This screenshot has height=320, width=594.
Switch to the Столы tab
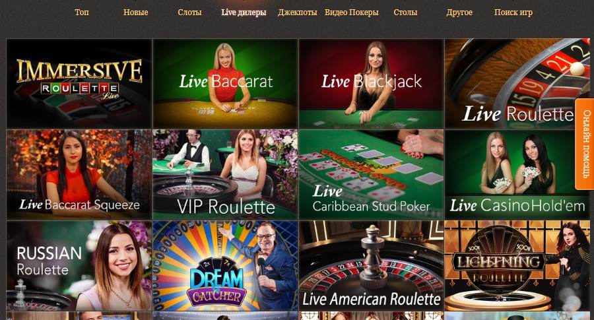pyautogui.click(x=405, y=12)
